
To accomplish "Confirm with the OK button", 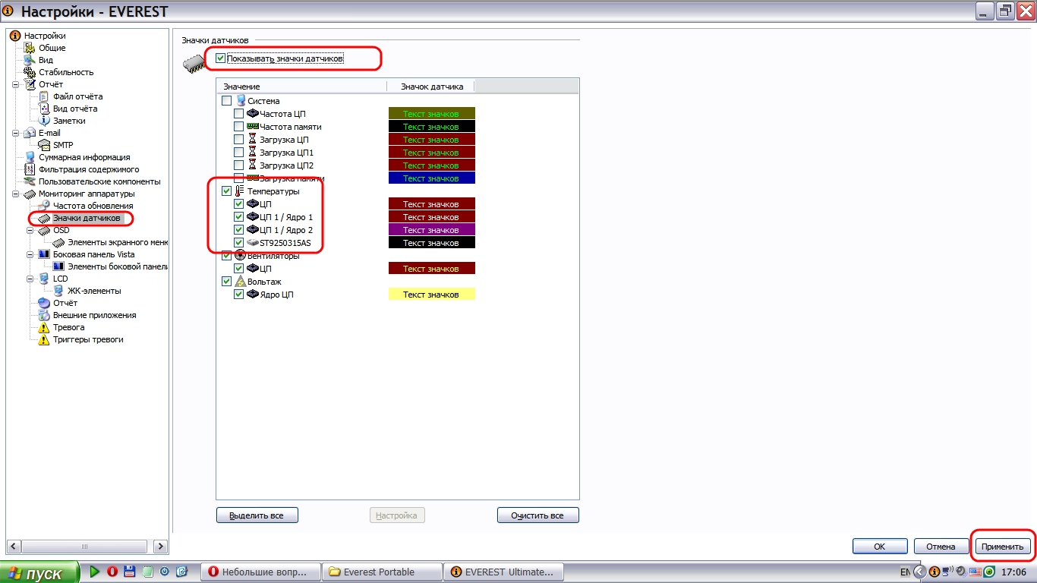I will click(880, 546).
